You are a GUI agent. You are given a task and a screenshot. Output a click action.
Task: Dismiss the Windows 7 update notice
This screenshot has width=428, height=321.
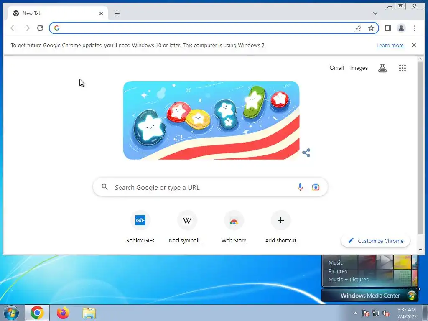(x=414, y=45)
